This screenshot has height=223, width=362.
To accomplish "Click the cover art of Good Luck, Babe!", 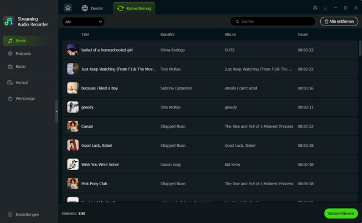I will coord(73,145).
